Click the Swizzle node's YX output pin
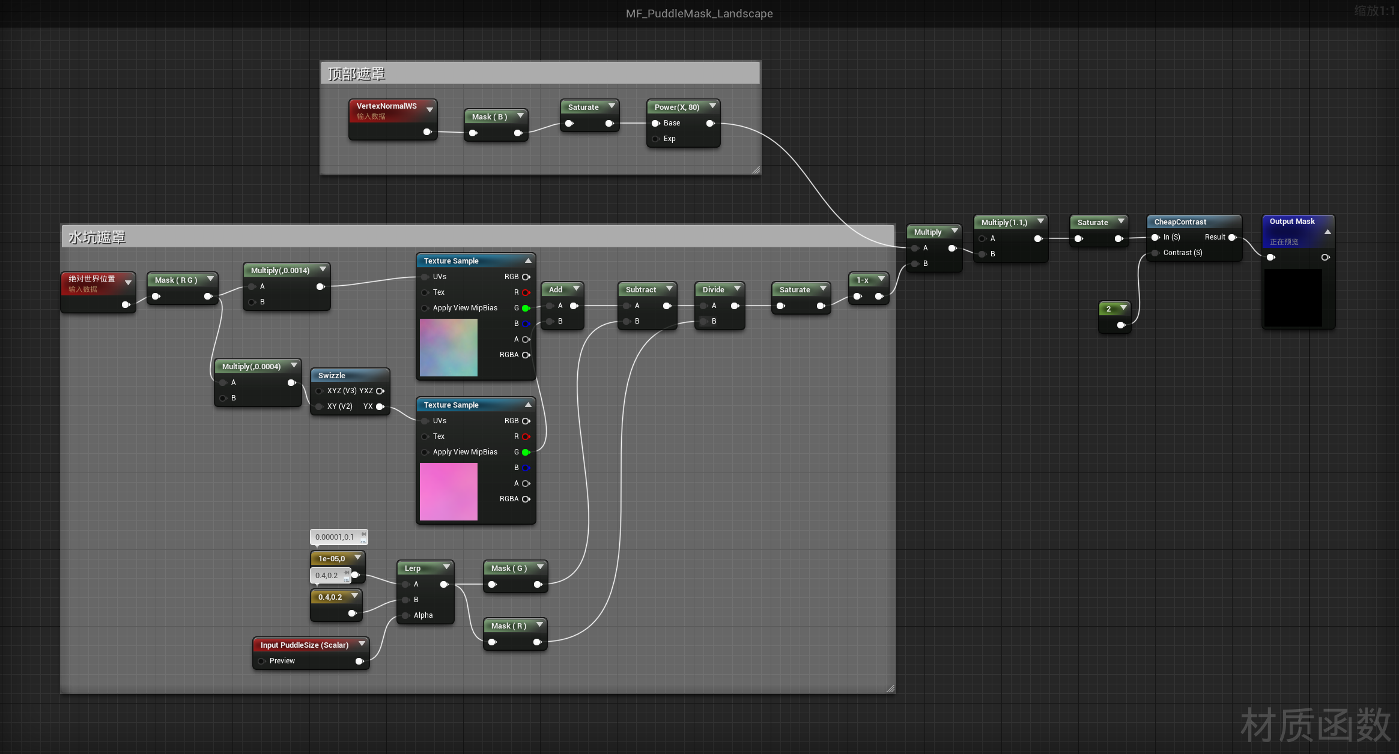This screenshot has width=1399, height=754. click(380, 406)
